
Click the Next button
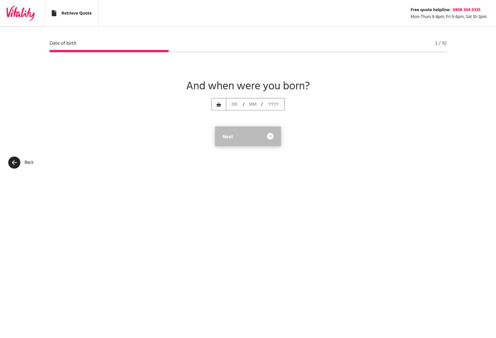click(248, 136)
